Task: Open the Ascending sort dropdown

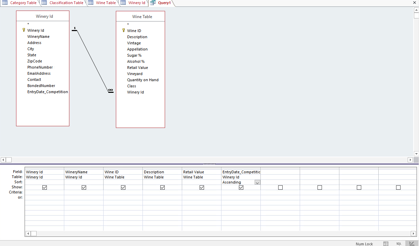Action: coord(257,182)
